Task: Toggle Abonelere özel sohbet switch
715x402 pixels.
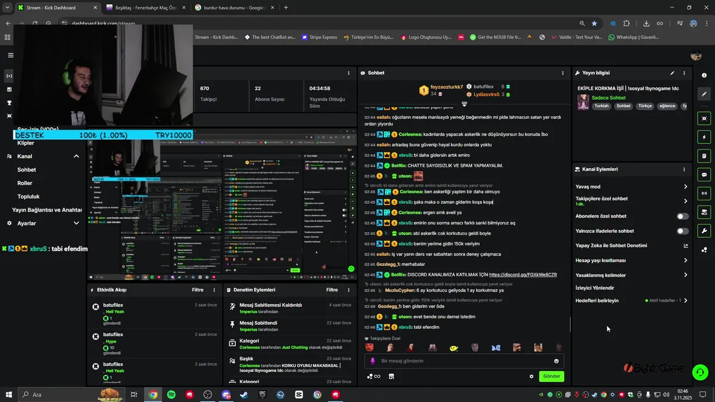Action: [683, 216]
